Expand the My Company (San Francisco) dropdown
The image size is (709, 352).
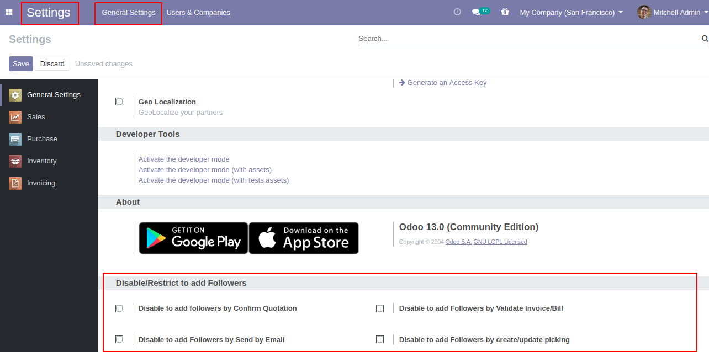(572, 12)
